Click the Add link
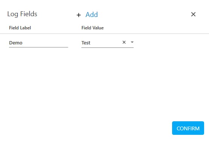This screenshot has height=145, width=209. [x=92, y=15]
